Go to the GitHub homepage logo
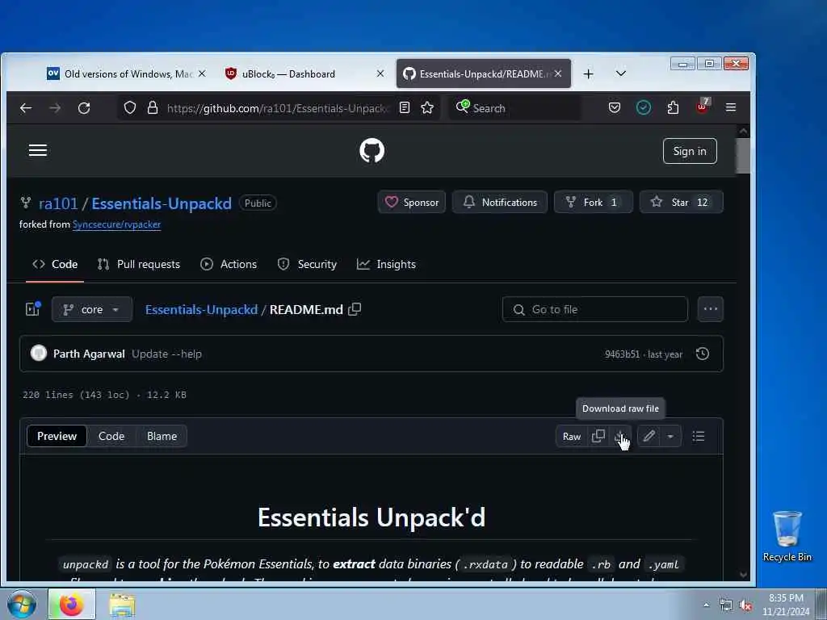This screenshot has height=620, width=827. tap(372, 151)
